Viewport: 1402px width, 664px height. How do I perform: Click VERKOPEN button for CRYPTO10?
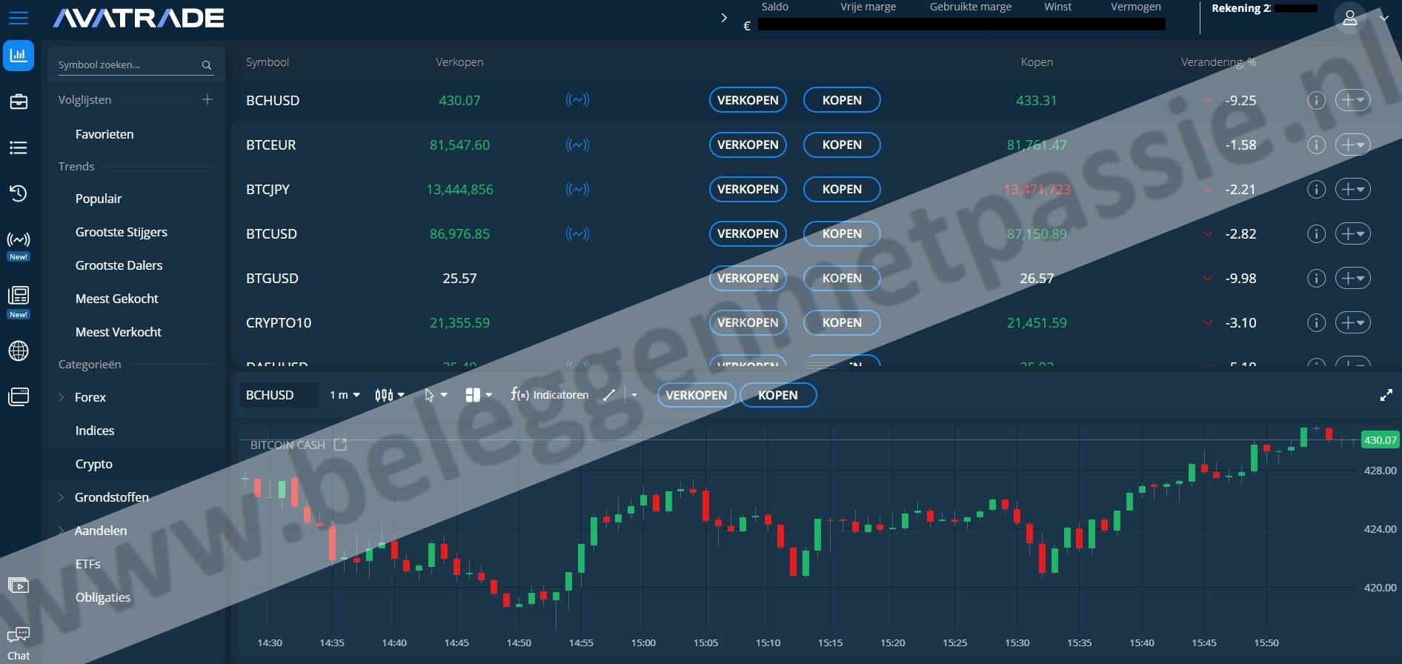tap(748, 322)
